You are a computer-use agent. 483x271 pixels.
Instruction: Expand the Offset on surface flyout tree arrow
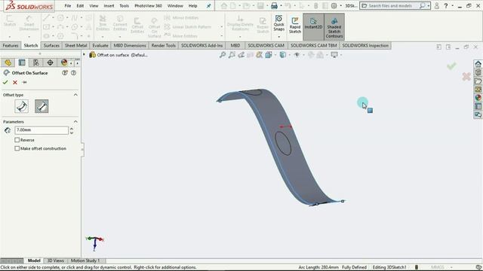coord(84,55)
